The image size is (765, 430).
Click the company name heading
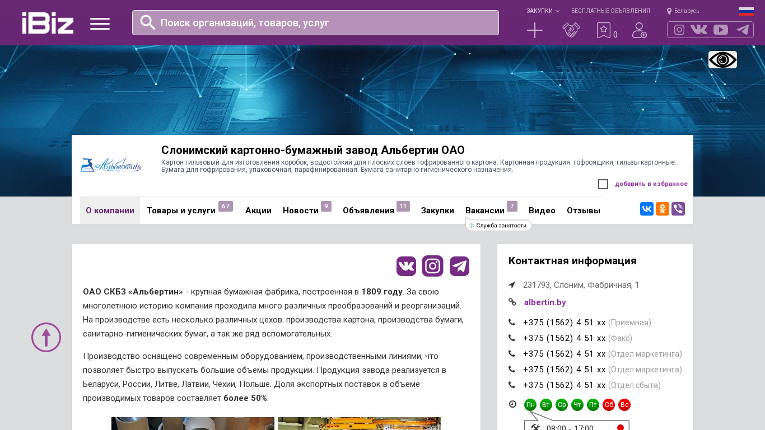tap(313, 150)
